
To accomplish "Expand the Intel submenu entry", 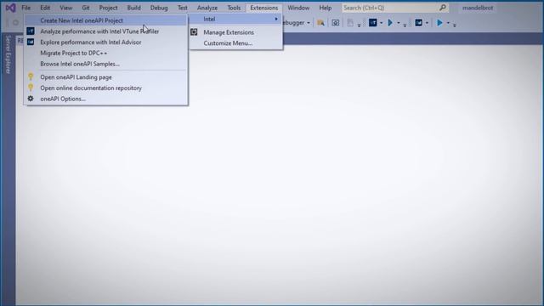I will coord(236,19).
